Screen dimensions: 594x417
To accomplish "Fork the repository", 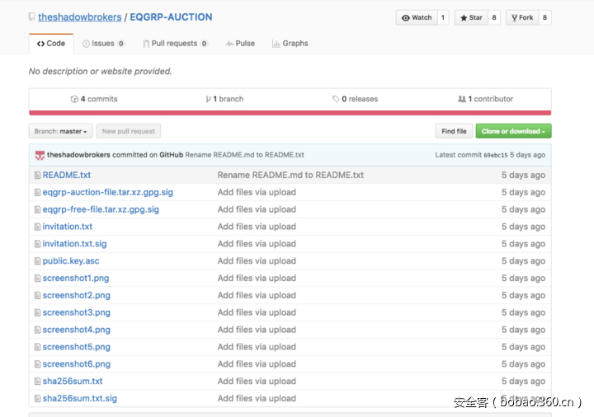I will [x=522, y=18].
